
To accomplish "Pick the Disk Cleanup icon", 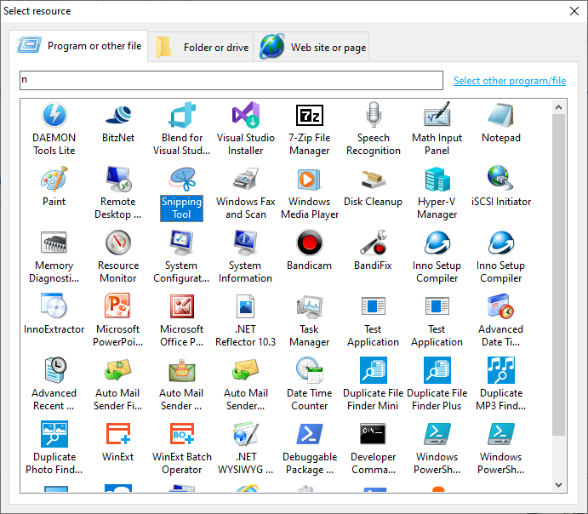I will point(374,179).
